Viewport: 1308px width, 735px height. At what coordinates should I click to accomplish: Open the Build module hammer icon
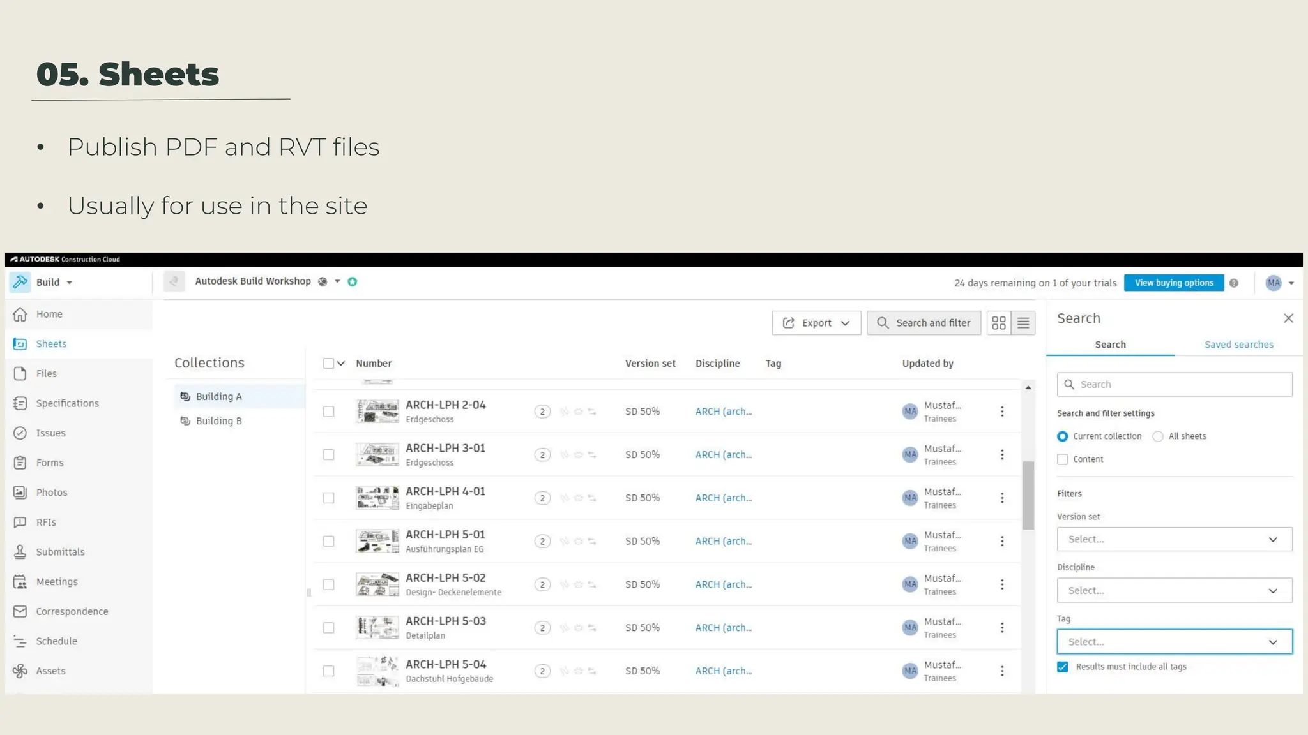coord(20,282)
